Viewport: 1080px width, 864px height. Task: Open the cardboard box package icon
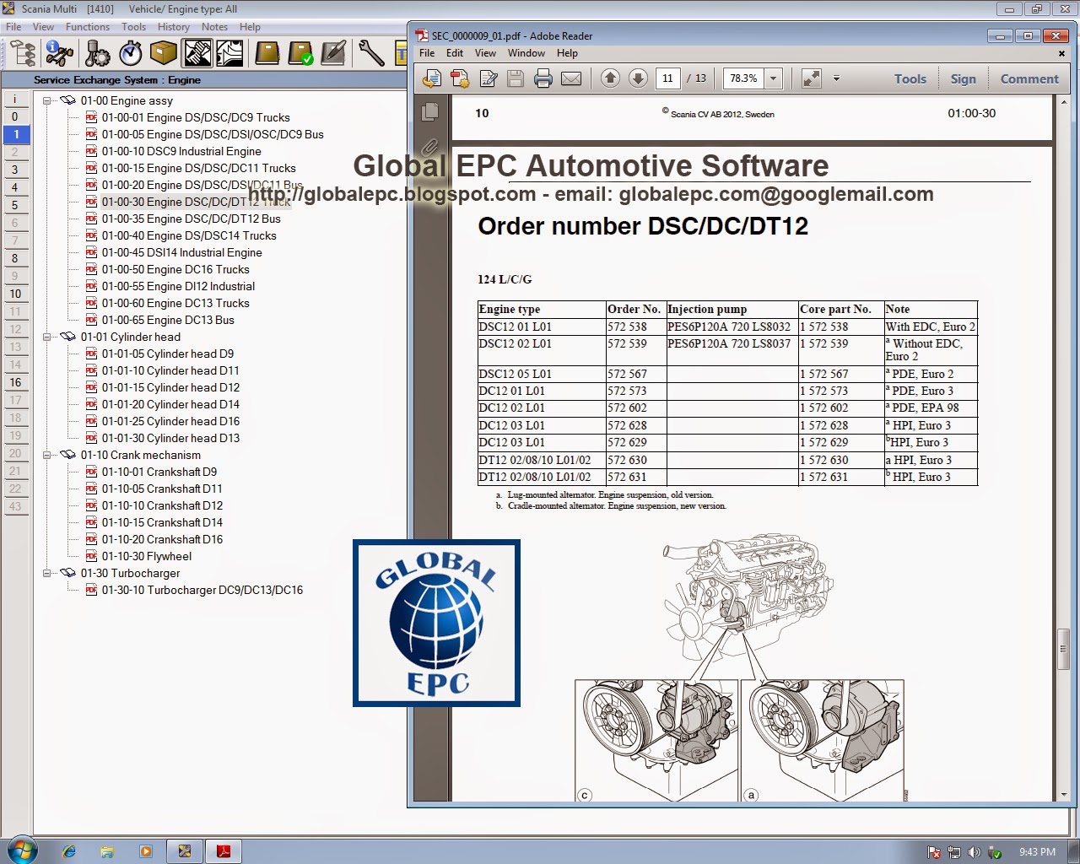164,53
